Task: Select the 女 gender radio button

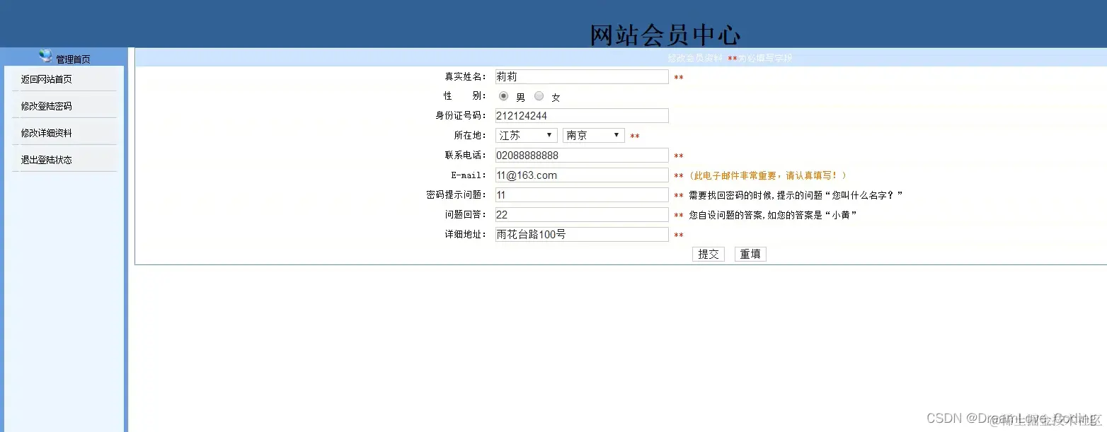Action: (x=538, y=96)
